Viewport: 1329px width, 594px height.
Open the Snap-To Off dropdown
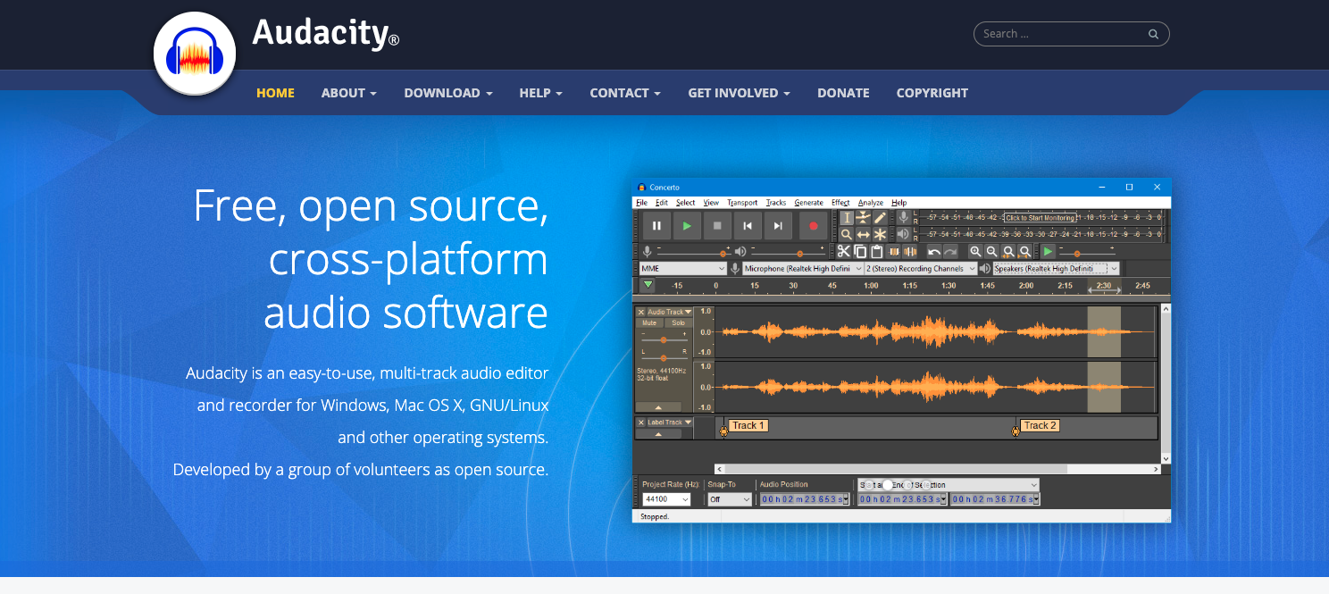pos(730,499)
